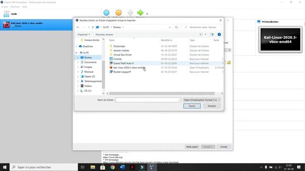Viewport: 305px width, 171px height.
Task: Open Google Chrome from the taskbar
Action: (x=112, y=167)
